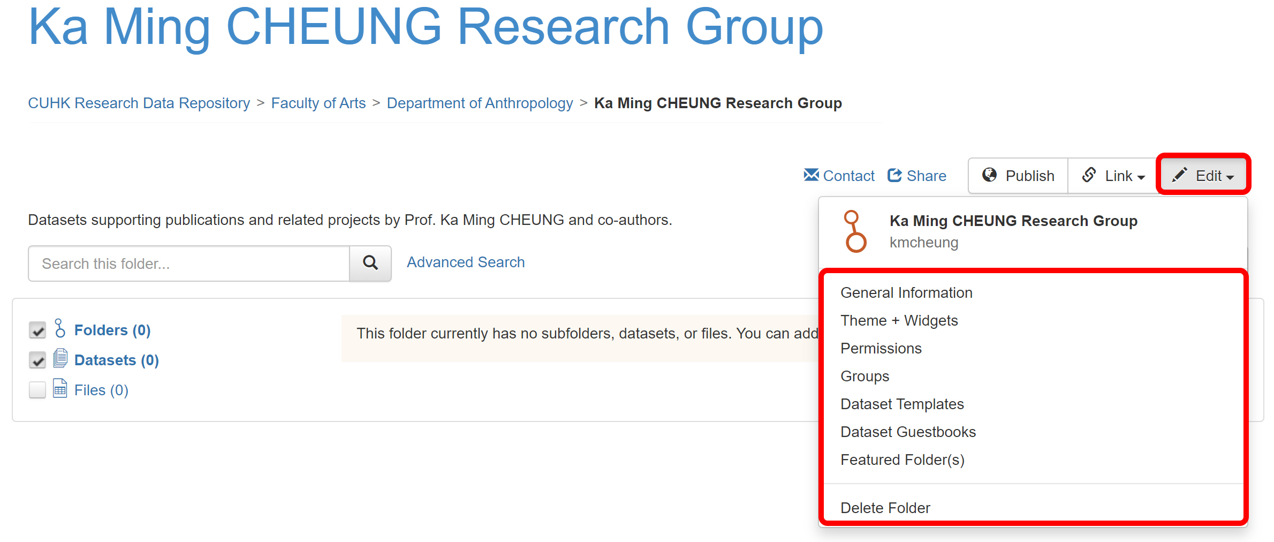Open the Advanced Search link
The width and height of the screenshot is (1274, 542).
point(466,262)
